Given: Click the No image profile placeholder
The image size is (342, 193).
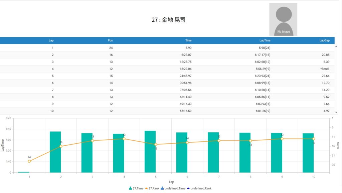Looking at the screenshot, I should (283, 19).
